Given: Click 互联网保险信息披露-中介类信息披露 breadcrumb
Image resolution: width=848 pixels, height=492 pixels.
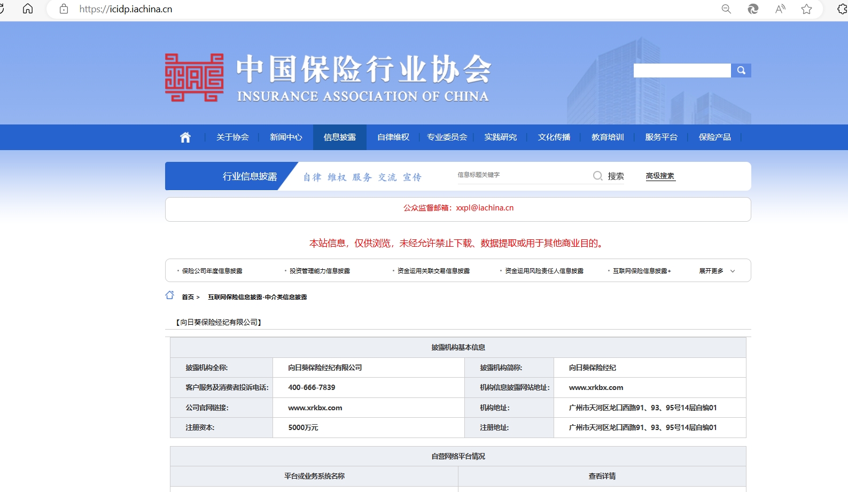Looking at the screenshot, I should click(x=258, y=297).
